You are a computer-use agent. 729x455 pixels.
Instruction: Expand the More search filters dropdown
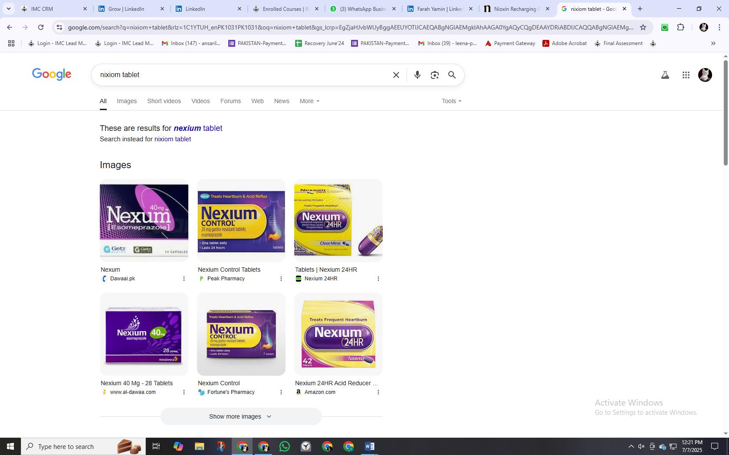pos(309,101)
